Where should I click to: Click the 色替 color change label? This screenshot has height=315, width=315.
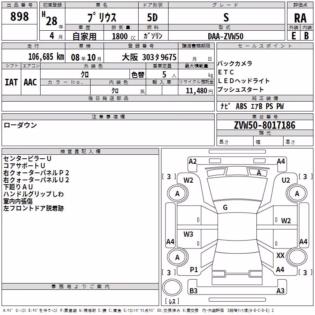138,75
